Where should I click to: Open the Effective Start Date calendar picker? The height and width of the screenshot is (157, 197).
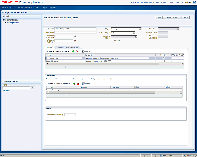(75, 36)
